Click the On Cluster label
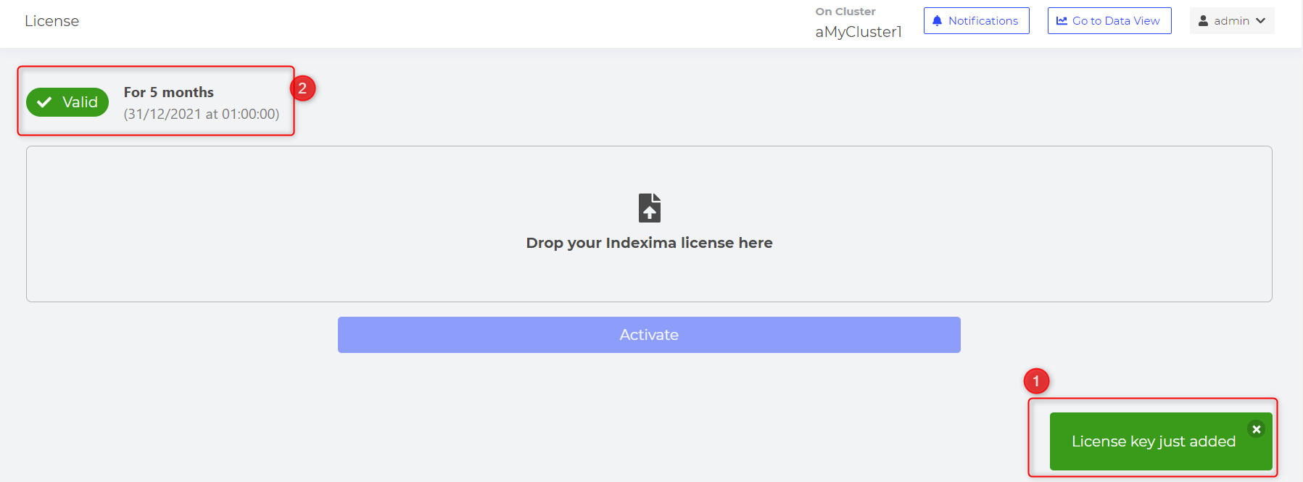 click(845, 12)
